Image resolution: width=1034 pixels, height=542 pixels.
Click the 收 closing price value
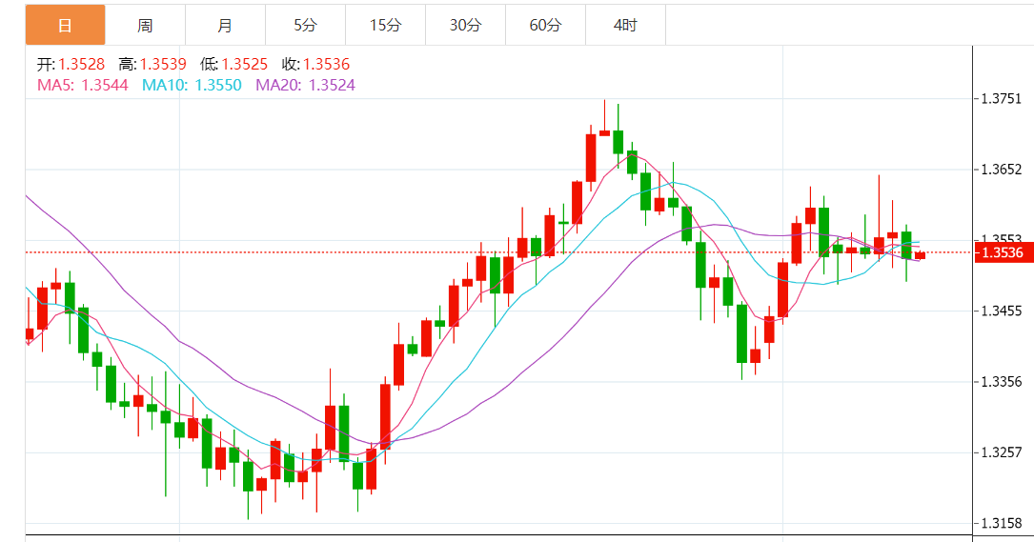[328, 65]
